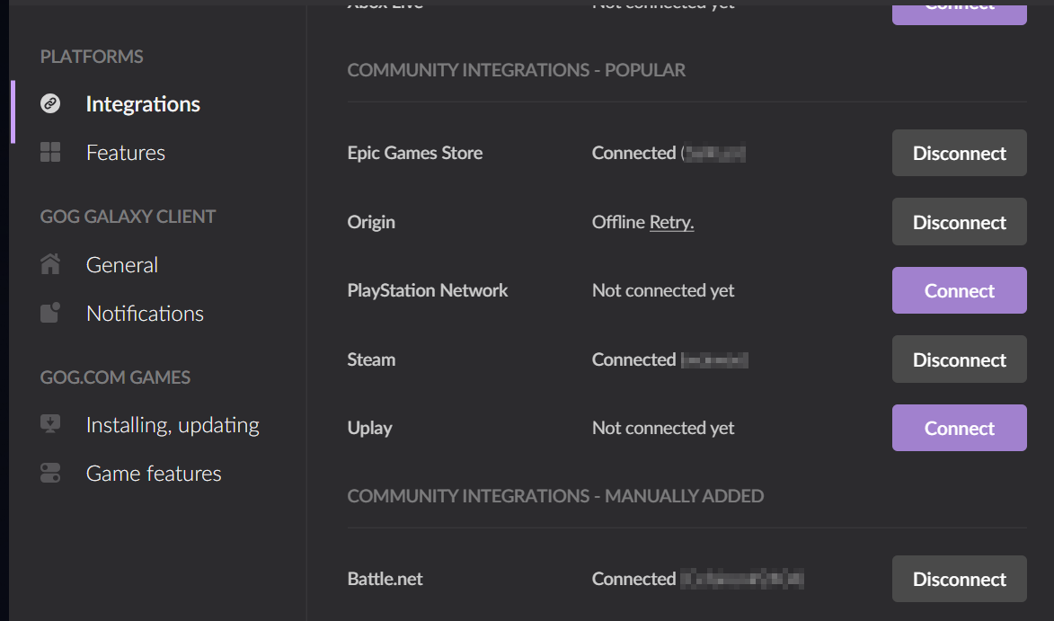Image resolution: width=1054 pixels, height=621 pixels.
Task: Connect the Xbox Live account
Action: click(959, 11)
